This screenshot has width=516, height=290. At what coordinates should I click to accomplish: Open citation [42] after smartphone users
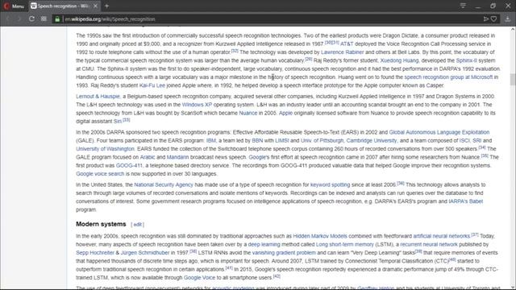pyautogui.click(x=277, y=276)
